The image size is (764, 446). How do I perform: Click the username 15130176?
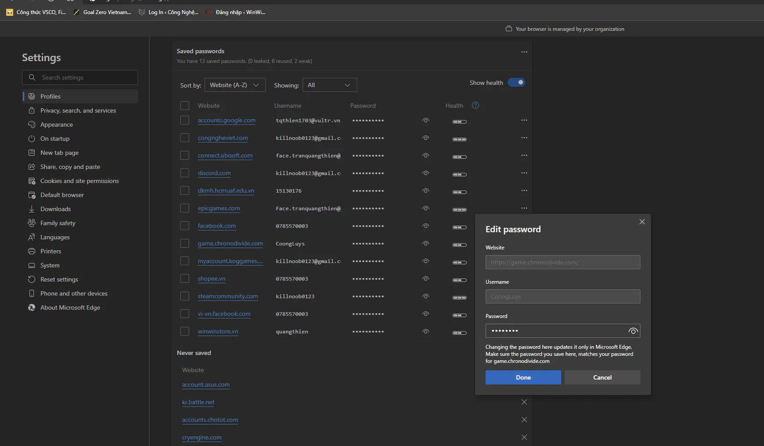tap(289, 191)
